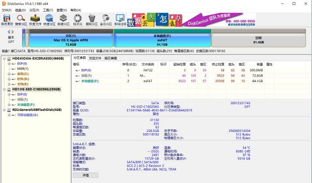312x183 pixels.
Task: Click the 系统迁移 (System Migration) icon
Action: [x=120, y=19]
